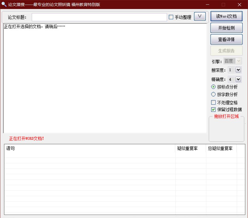Click the main document text area
The image size is (248, 218).
105,78
